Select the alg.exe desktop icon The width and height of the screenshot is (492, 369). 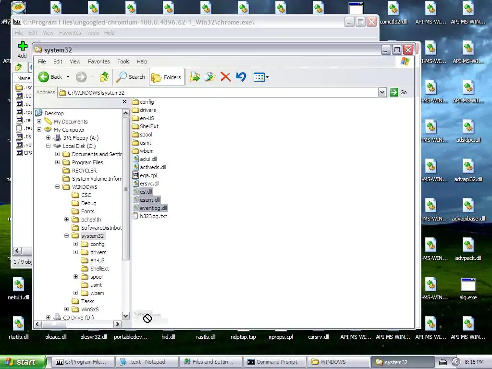click(468, 289)
